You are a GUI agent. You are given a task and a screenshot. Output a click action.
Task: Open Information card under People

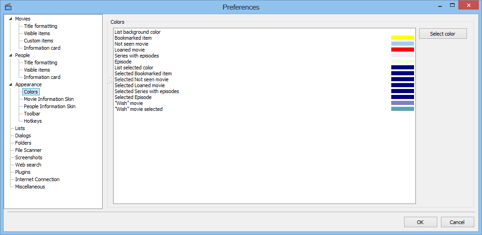coord(42,77)
